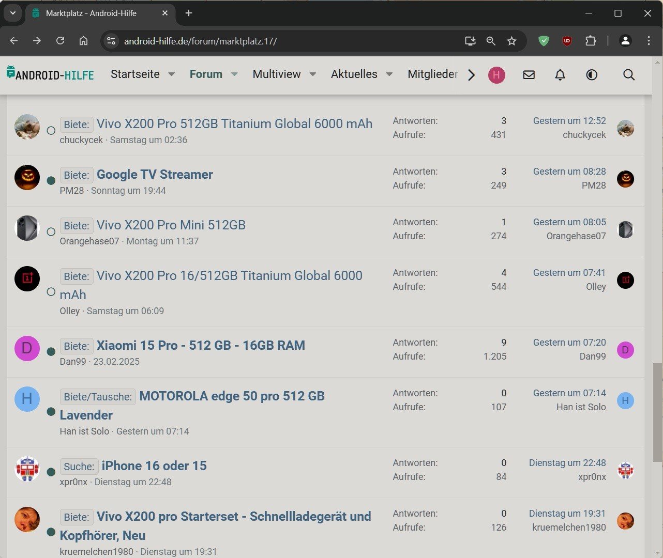Click the Biete/Tausche: prefix label
This screenshot has width=663, height=558.
click(98, 397)
